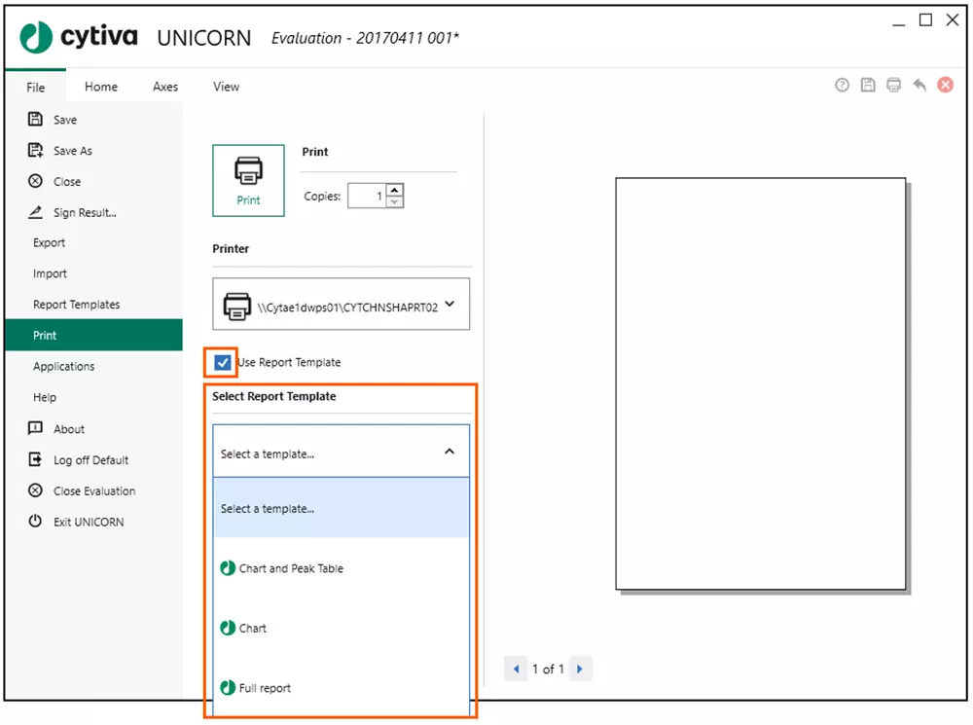Go to the previous preview page

(517, 669)
